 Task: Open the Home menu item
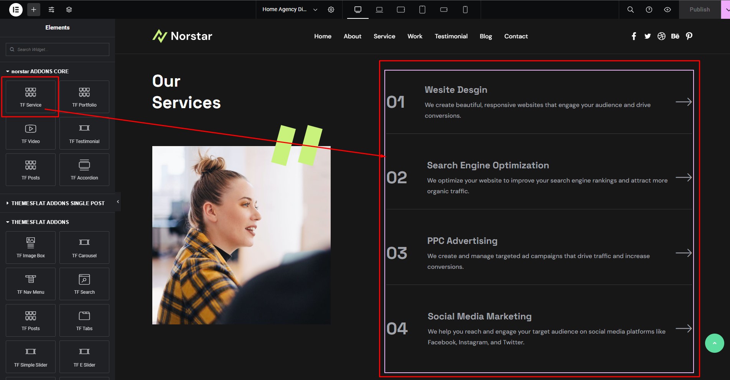(x=323, y=36)
